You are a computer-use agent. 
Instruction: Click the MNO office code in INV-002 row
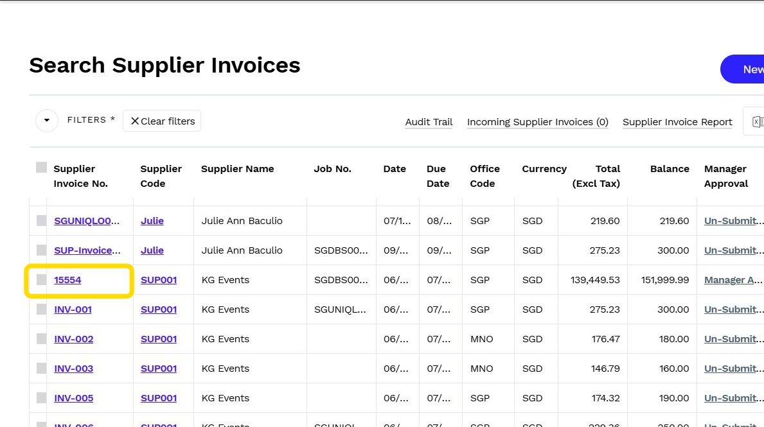point(481,339)
